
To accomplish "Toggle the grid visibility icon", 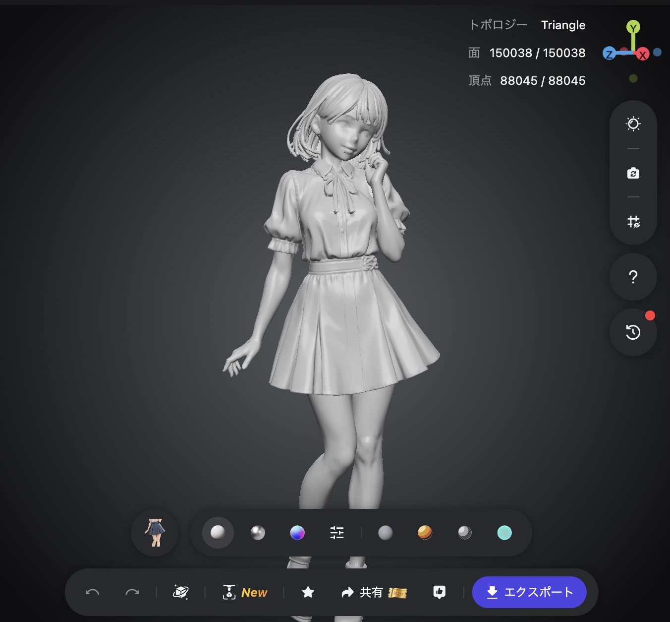I will (633, 222).
